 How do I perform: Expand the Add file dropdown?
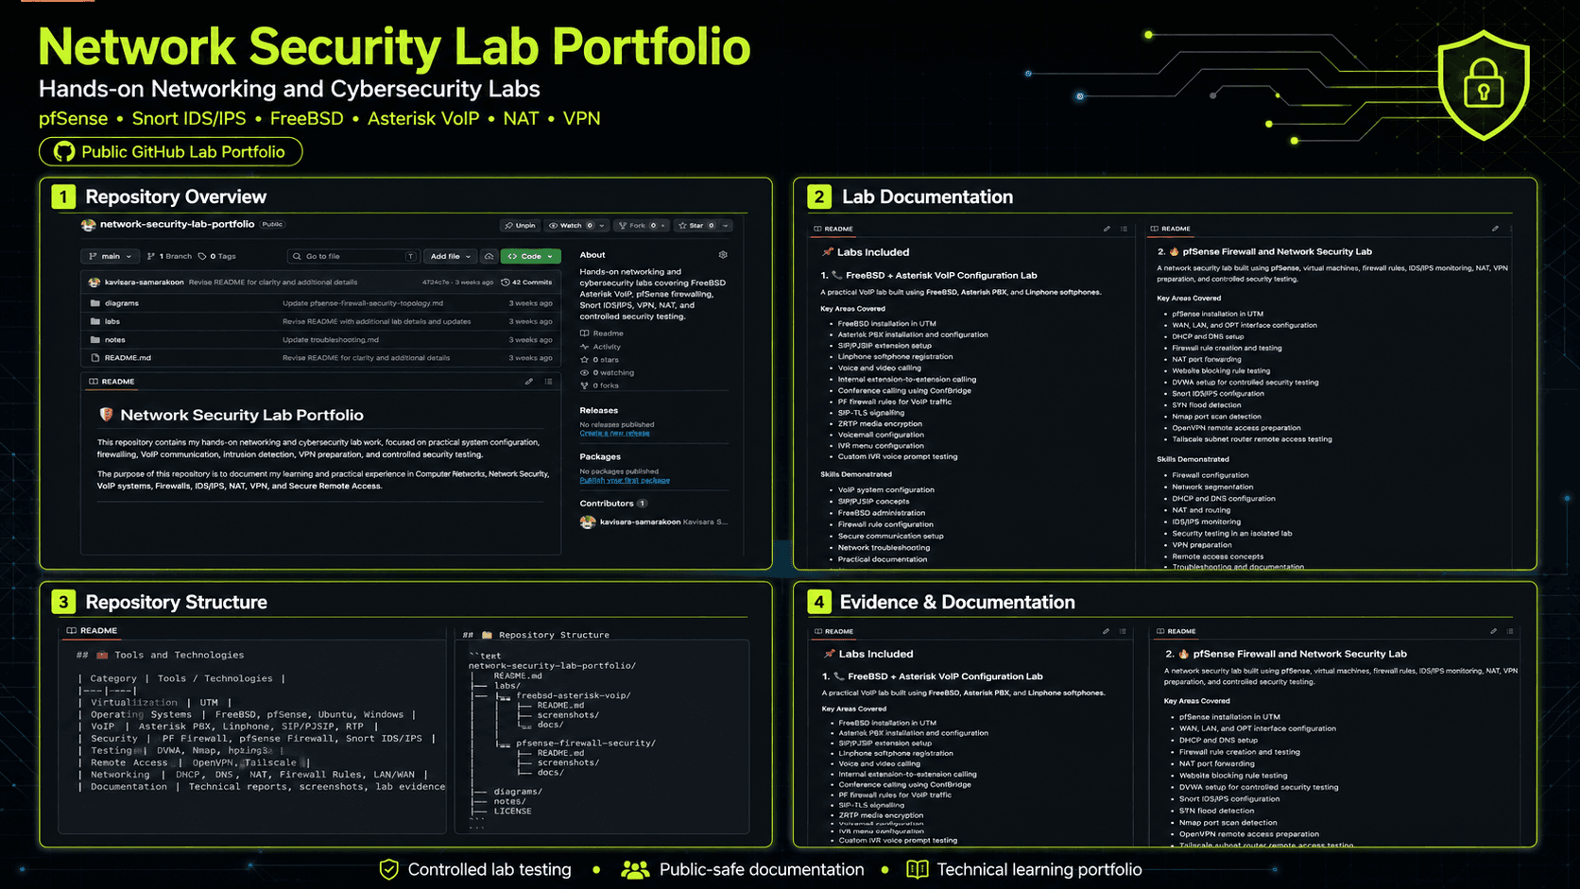[x=450, y=256]
